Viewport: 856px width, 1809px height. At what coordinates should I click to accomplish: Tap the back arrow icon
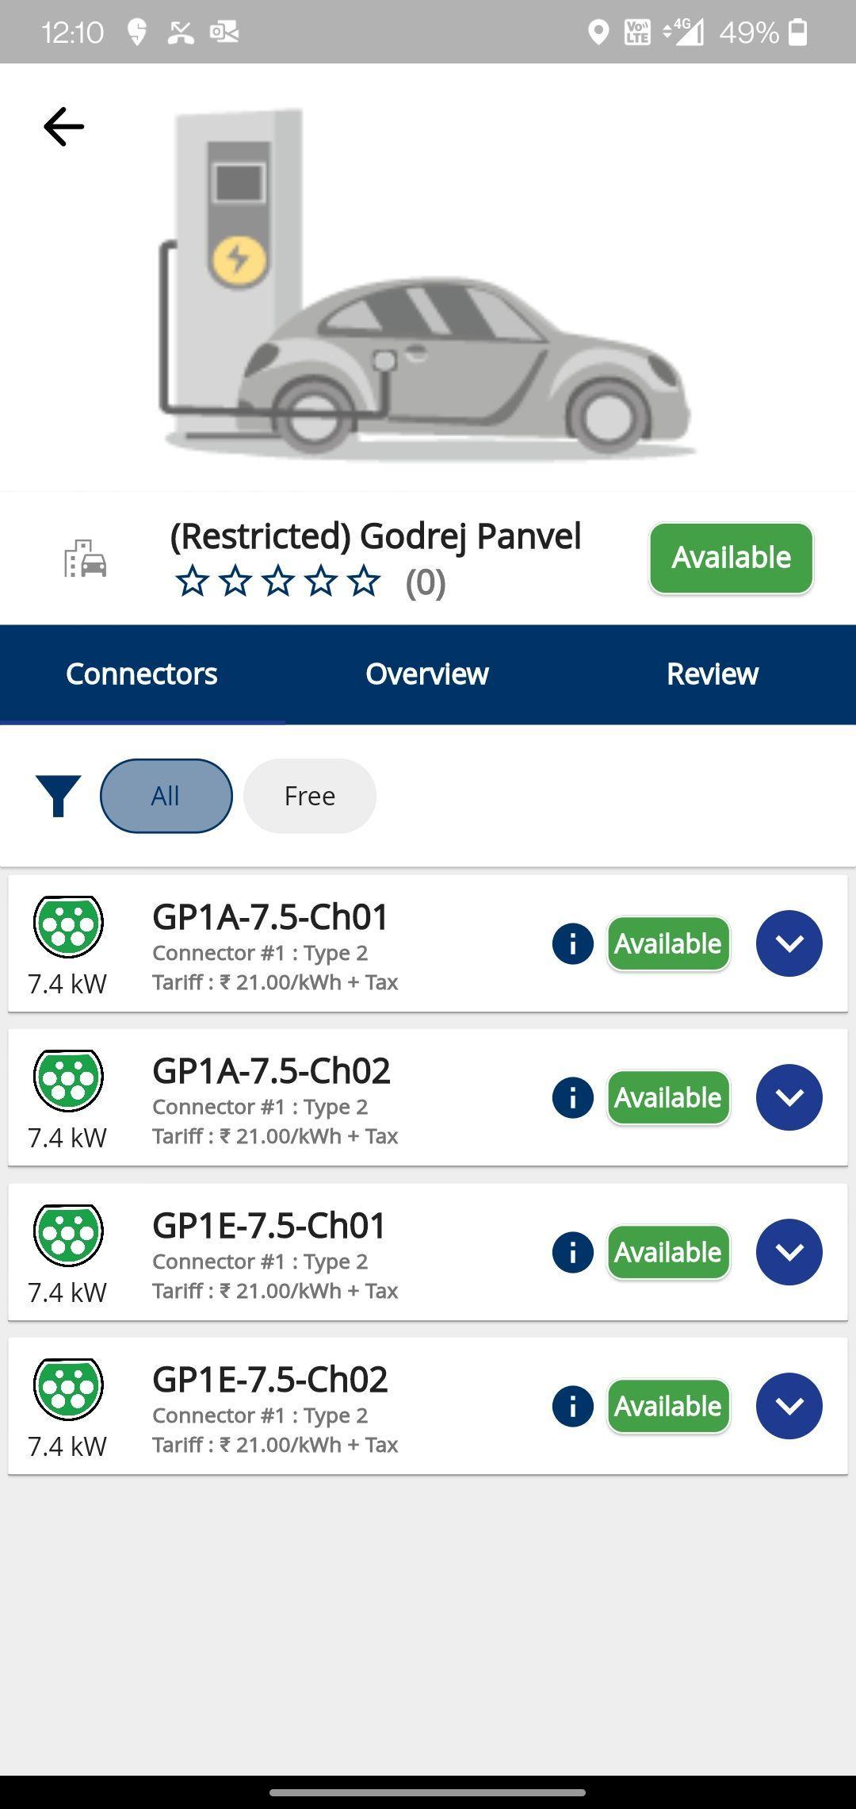63,127
